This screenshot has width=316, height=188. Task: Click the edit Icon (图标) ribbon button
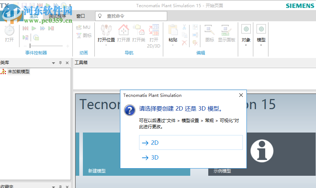coord(210,33)
